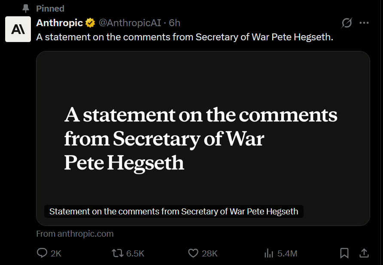Viewport: 383px width, 265px height.
Task: Open post analytics via the bar chart icon
Action: (x=269, y=253)
